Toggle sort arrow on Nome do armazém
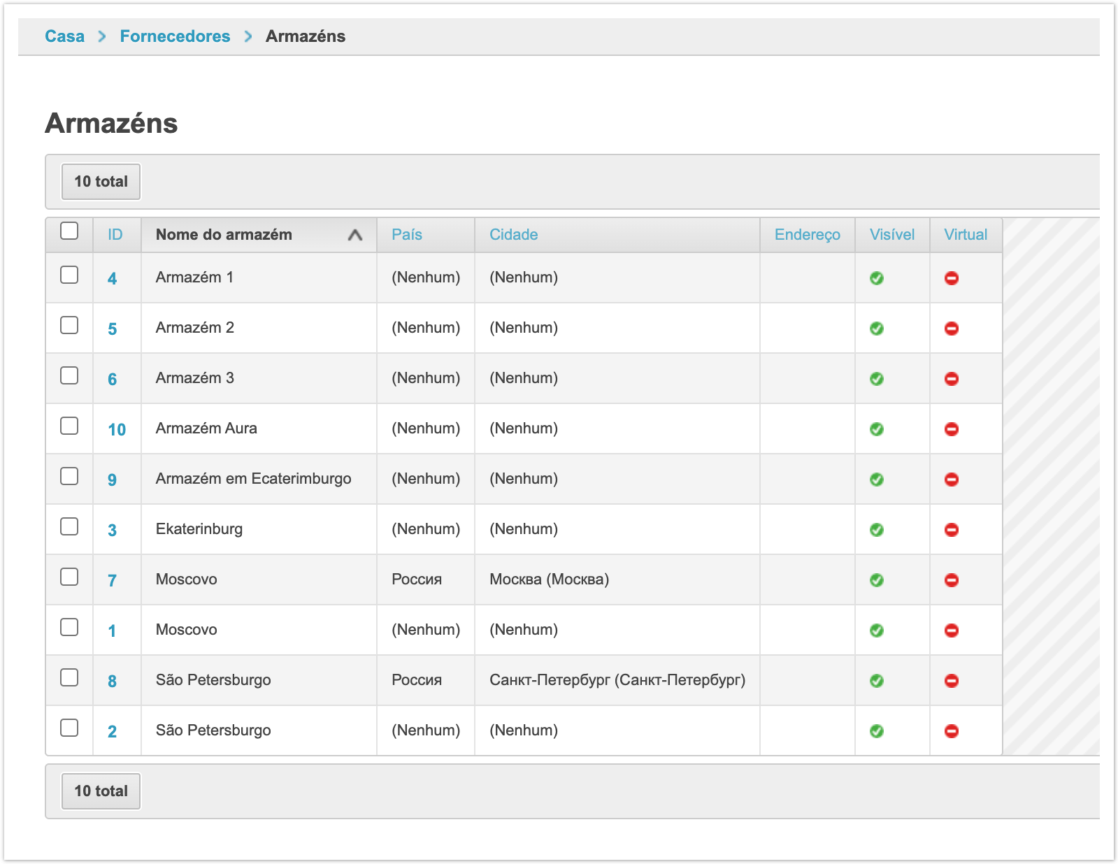This screenshot has width=1118, height=864. coord(354,235)
